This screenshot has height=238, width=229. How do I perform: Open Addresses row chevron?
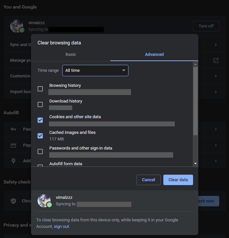tap(216, 161)
